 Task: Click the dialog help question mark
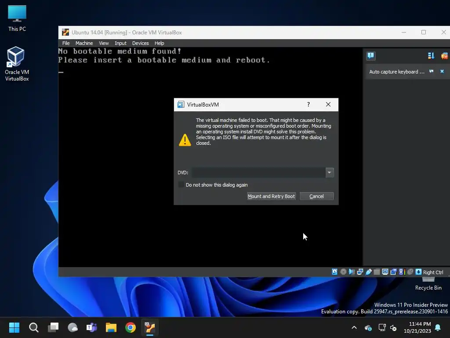coord(308,104)
